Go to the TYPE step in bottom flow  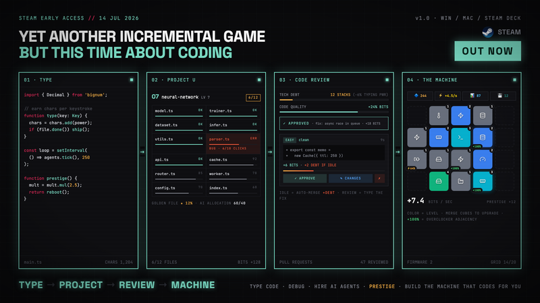click(31, 285)
